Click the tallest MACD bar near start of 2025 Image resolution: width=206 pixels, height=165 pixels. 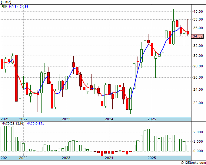(148, 140)
